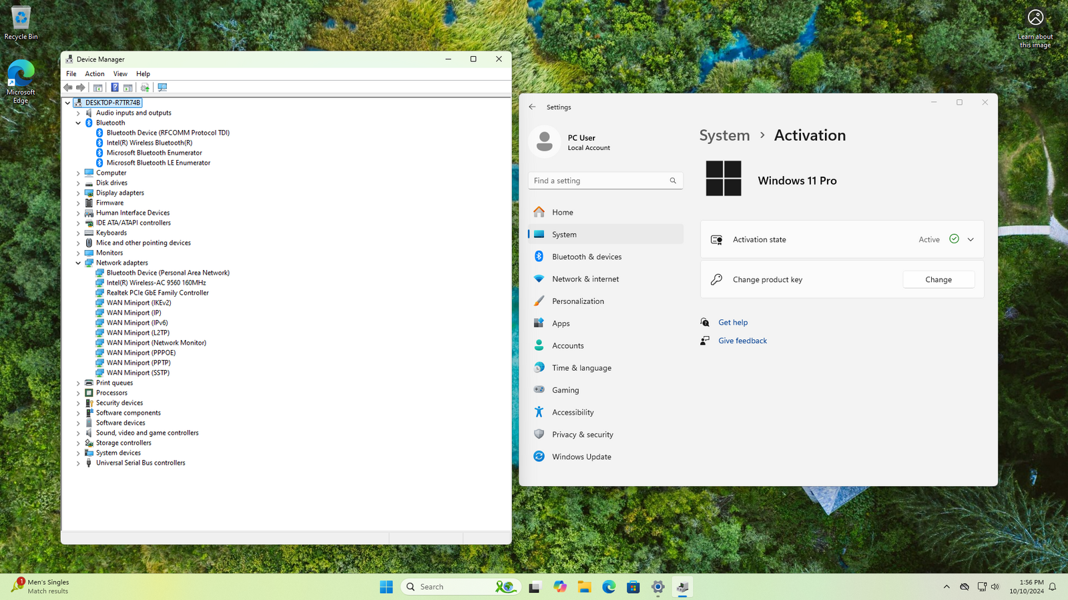
Task: Click Show/Hide Console Tree toolbar icon
Action: pyautogui.click(x=97, y=87)
